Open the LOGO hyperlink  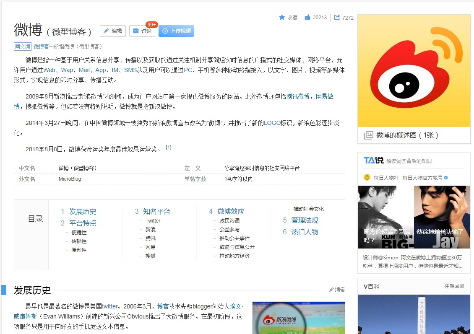pos(272,123)
